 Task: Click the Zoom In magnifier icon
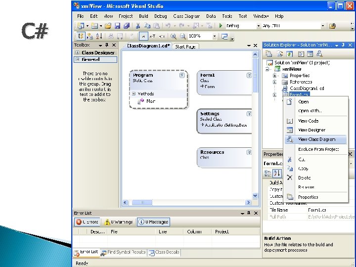(x=173, y=36)
